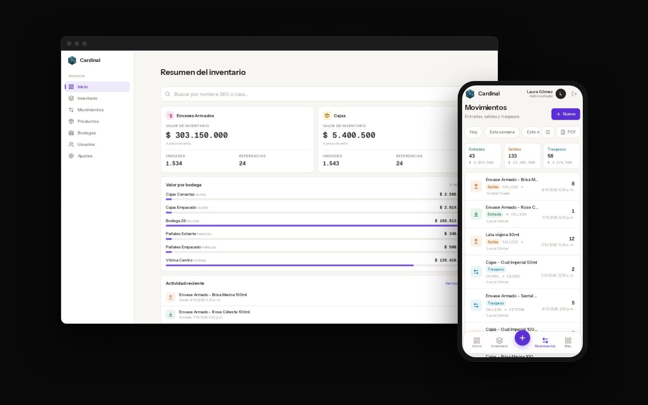Open the filter sliders icon on mobile

click(548, 132)
